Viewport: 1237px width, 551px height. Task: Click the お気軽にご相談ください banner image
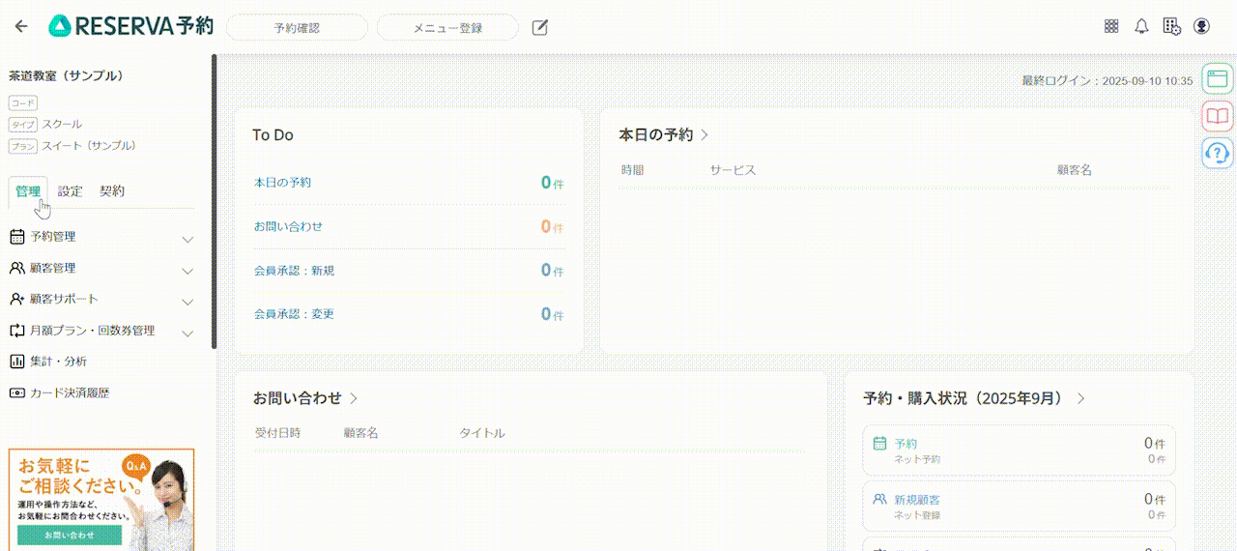pos(101,499)
